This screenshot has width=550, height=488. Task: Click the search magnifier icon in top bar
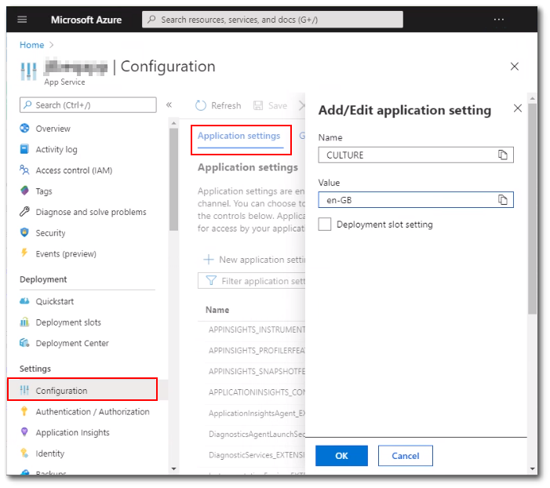tap(151, 20)
